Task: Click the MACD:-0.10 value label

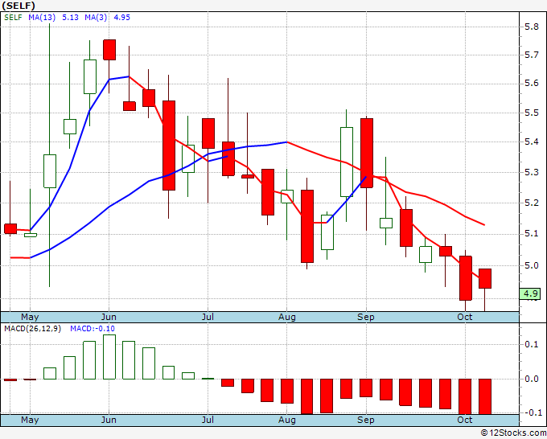Action: (93, 329)
